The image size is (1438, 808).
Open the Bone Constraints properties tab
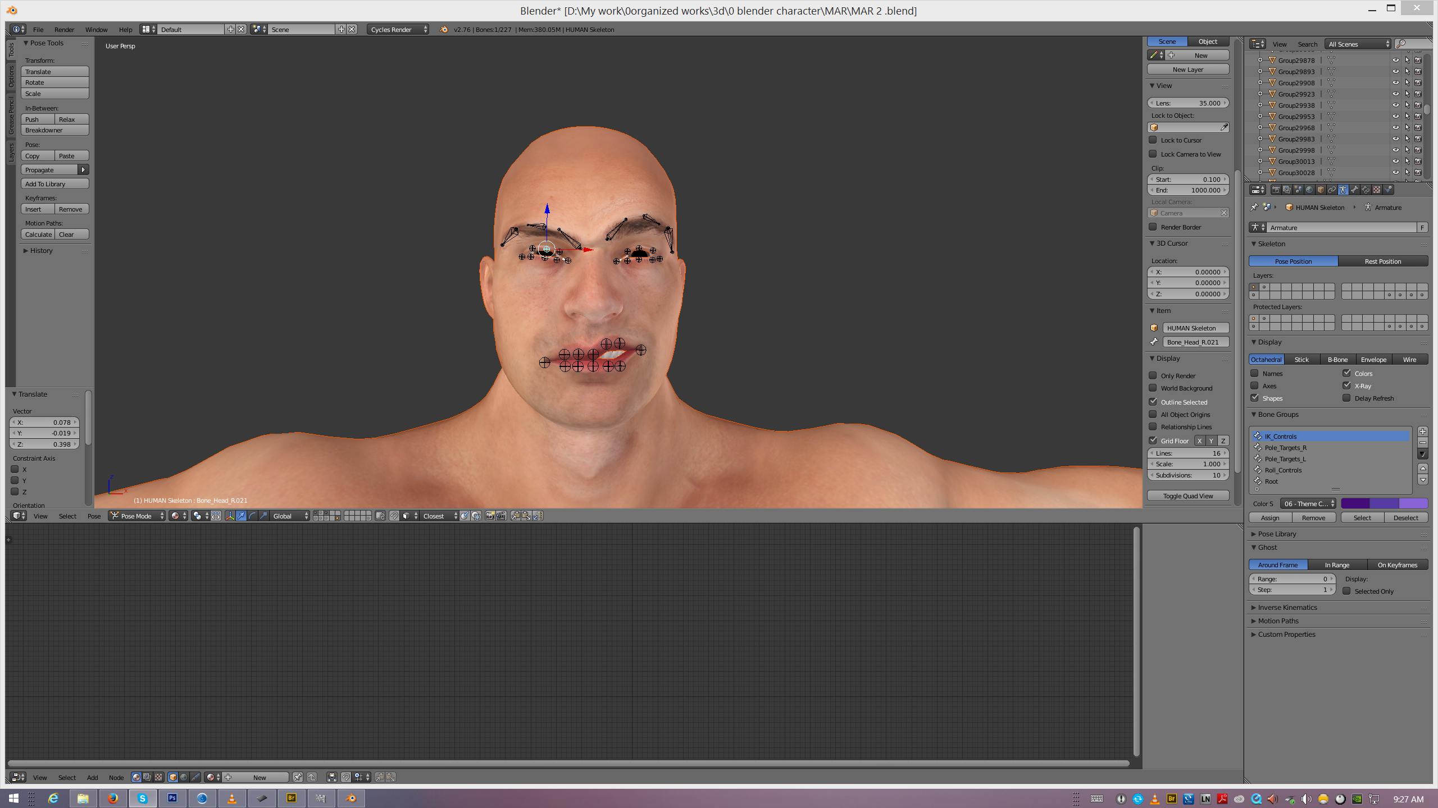1366,190
